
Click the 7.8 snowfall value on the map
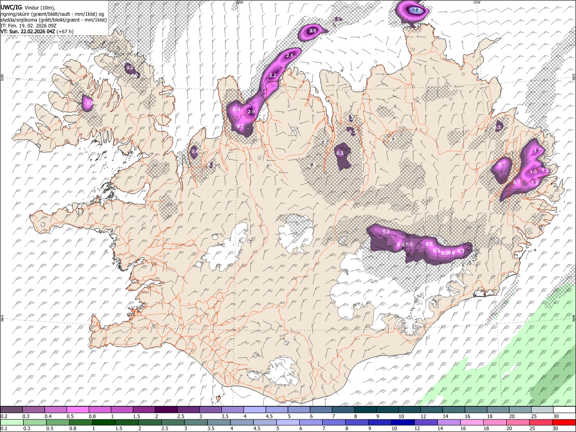pos(417,10)
